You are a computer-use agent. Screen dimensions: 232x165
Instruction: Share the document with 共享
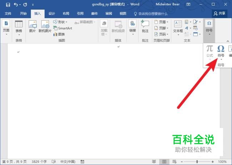(220, 14)
